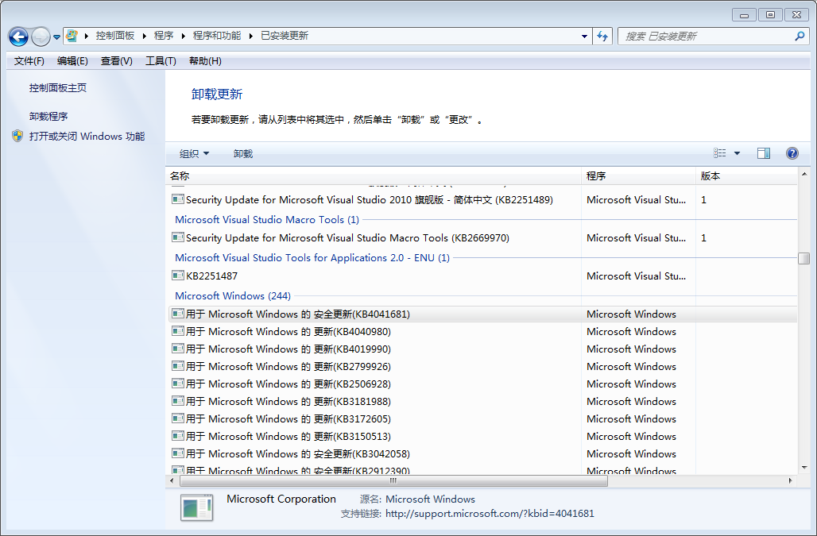
Task: Click the Back navigation arrow button
Action: [x=19, y=37]
